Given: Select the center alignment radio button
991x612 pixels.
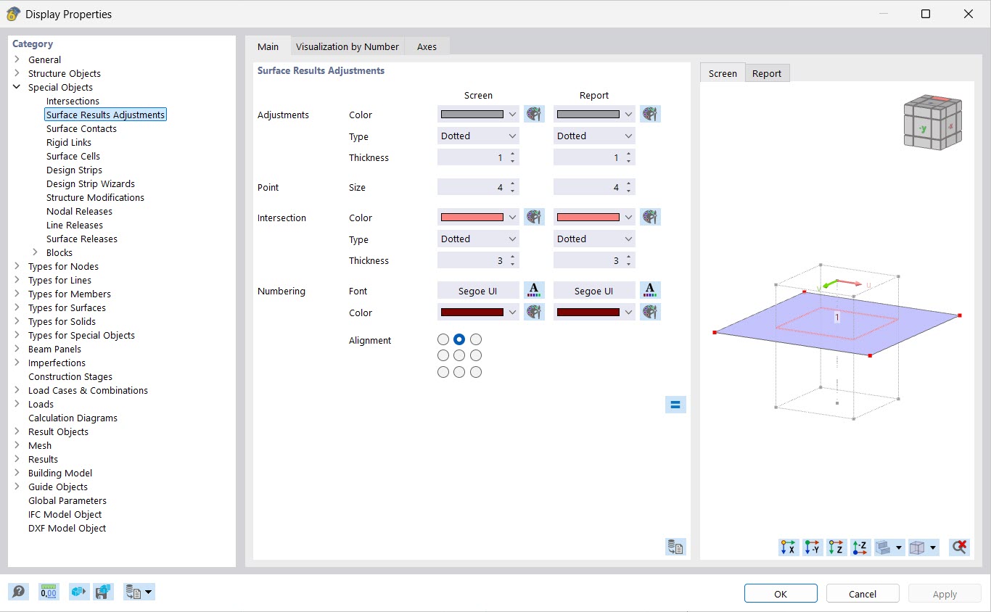Looking at the screenshot, I should [x=459, y=355].
